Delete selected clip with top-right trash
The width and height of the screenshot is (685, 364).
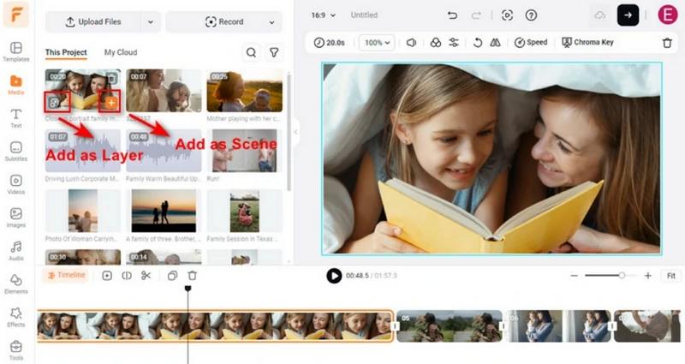pos(667,43)
